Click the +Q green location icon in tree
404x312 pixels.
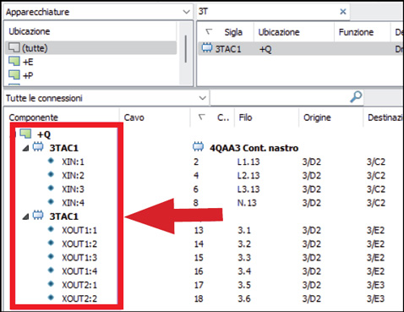click(x=25, y=134)
